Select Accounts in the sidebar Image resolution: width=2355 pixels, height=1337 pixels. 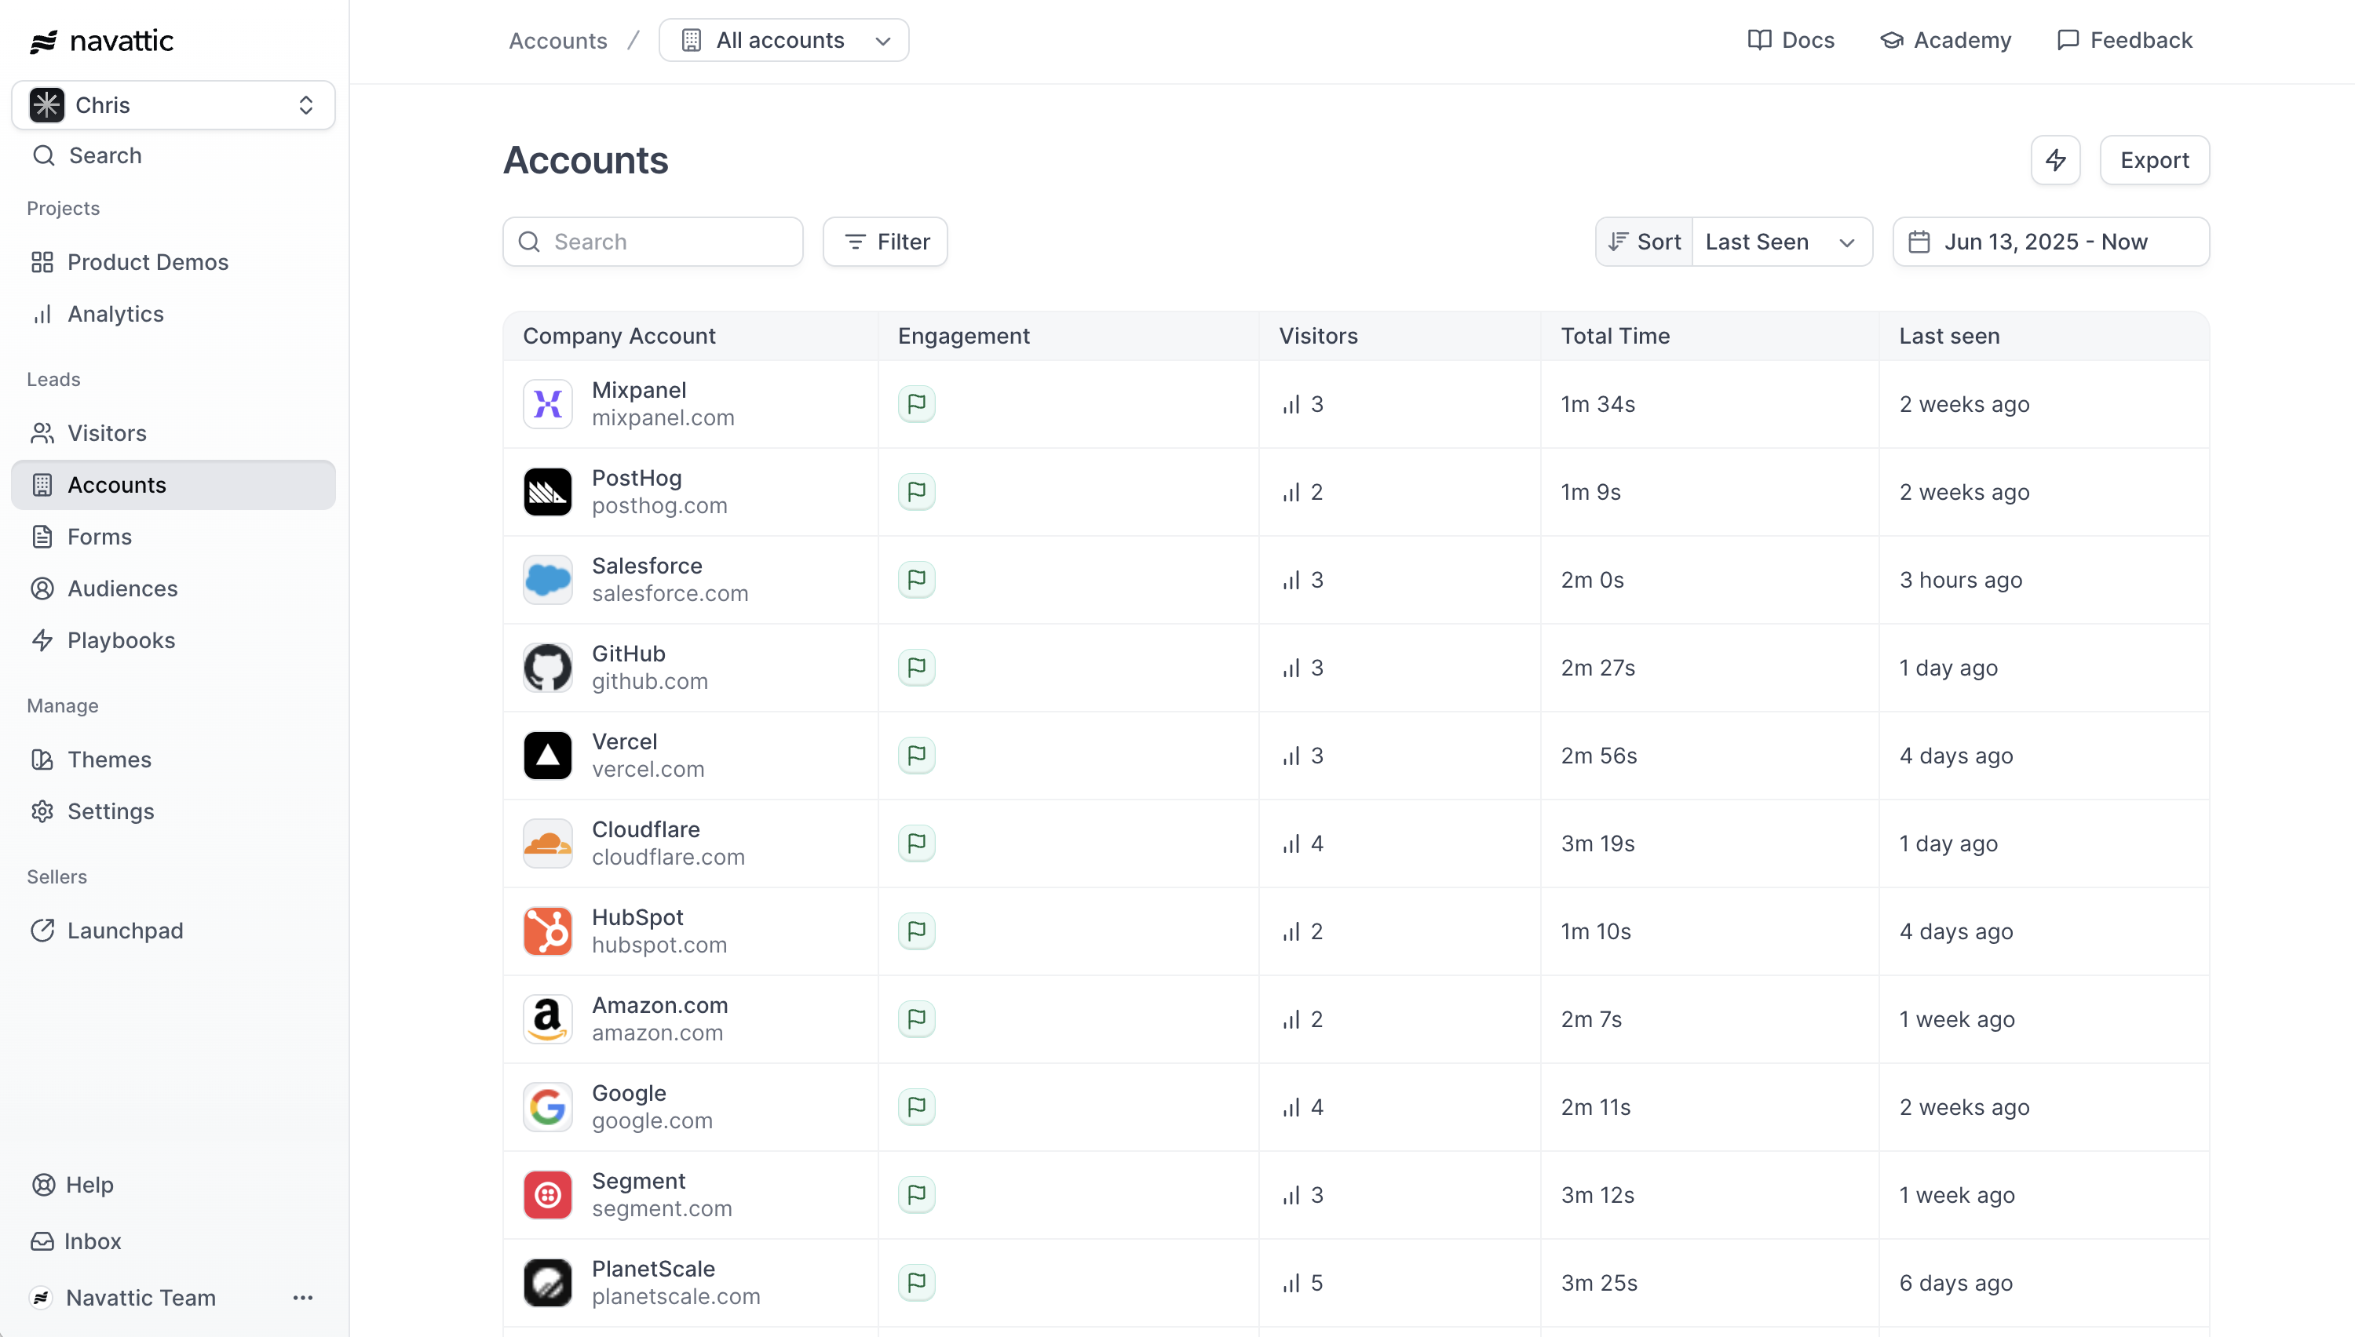(x=173, y=485)
